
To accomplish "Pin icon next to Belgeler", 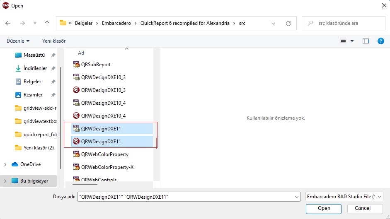I will pyautogui.click(x=53, y=82).
